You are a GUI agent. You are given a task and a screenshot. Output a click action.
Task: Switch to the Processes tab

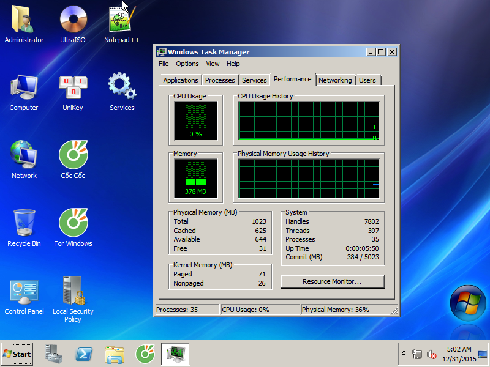point(220,80)
